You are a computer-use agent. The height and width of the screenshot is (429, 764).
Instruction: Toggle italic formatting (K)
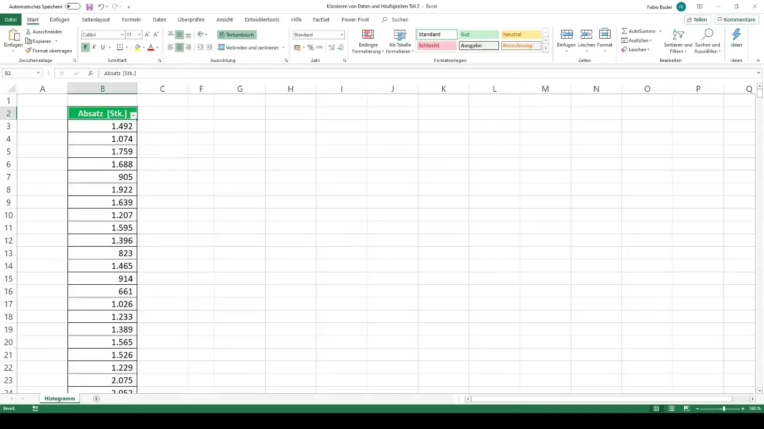(94, 47)
